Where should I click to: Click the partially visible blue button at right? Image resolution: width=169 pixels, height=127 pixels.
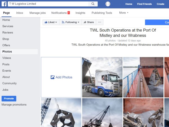(157, 22)
